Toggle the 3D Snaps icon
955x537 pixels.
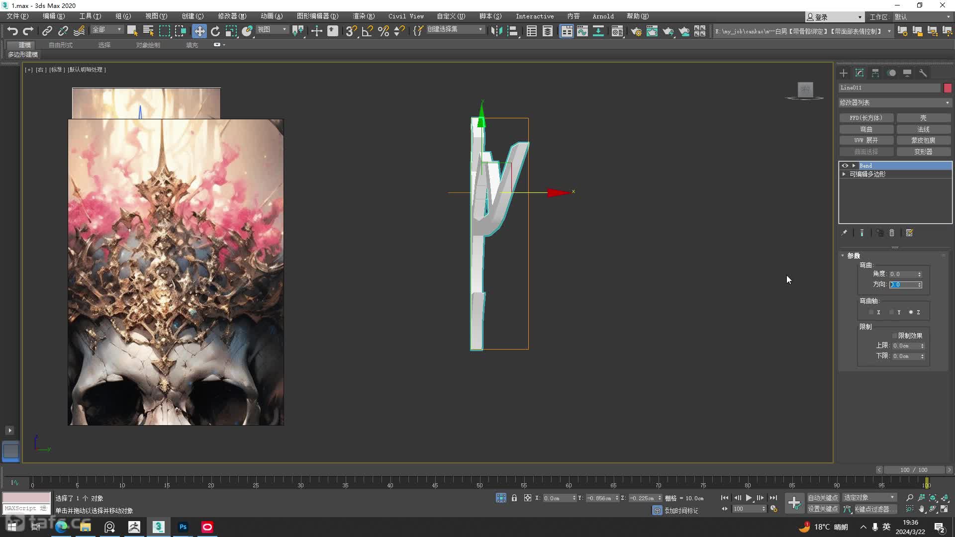[351, 31]
